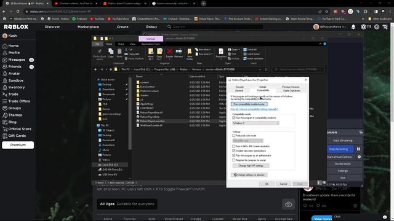Click the Roblox Premium button in sidebar
This screenshot has height=221, width=394.
pyautogui.click(x=18, y=145)
